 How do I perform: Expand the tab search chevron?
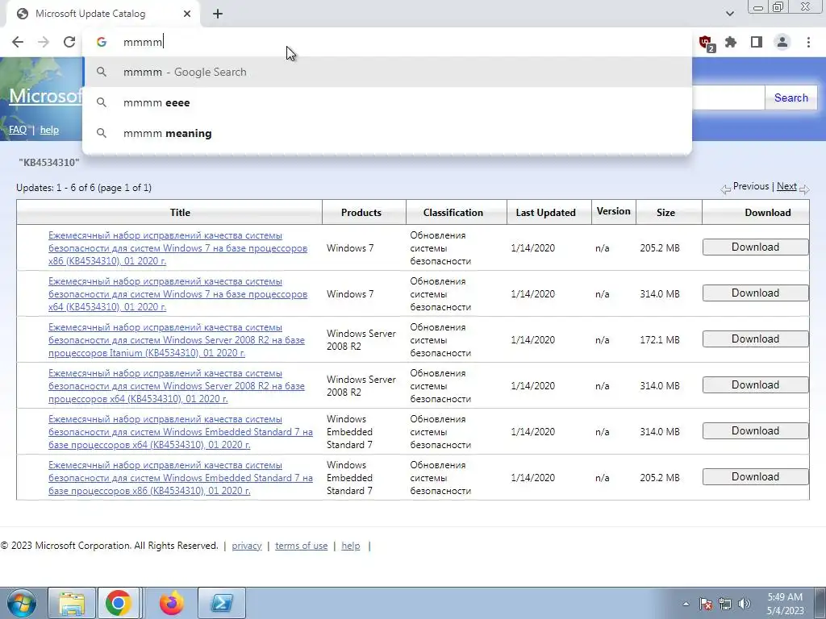pyautogui.click(x=729, y=14)
